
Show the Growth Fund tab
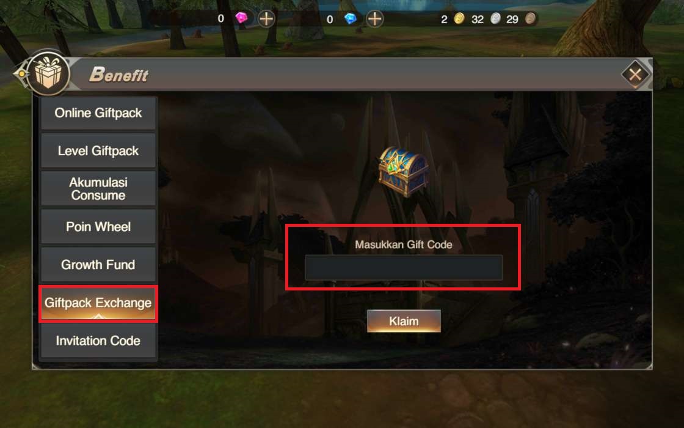pos(98,265)
